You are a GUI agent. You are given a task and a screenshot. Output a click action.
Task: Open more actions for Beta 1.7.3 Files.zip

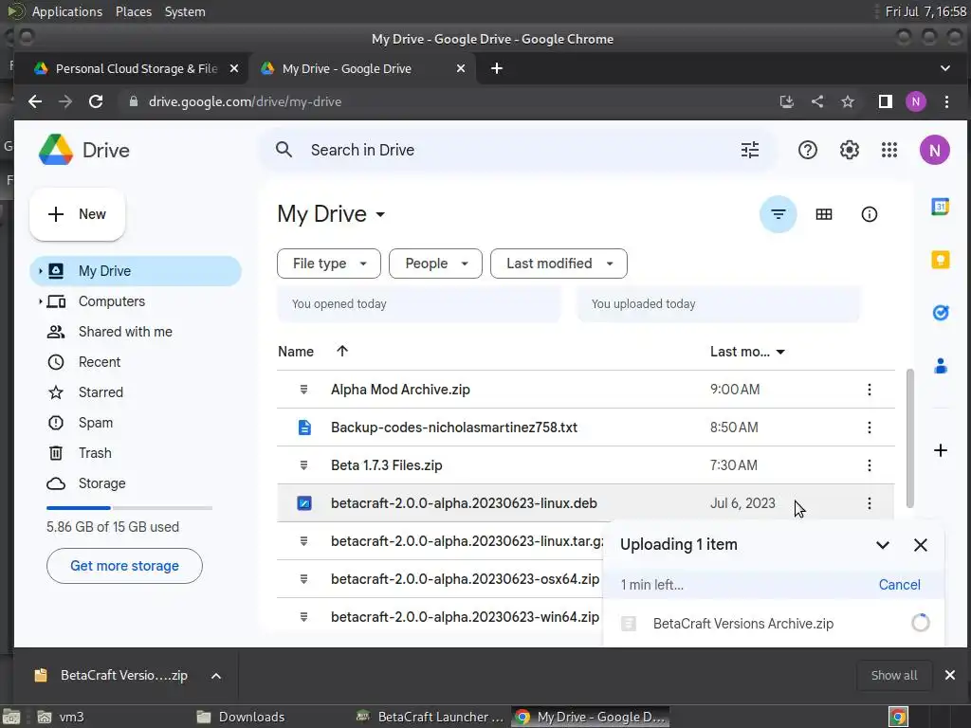[869, 464]
